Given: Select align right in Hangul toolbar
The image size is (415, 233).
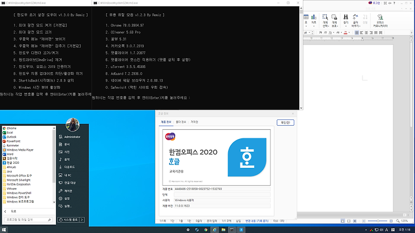Looking at the screenshot, I should tap(371, 32).
